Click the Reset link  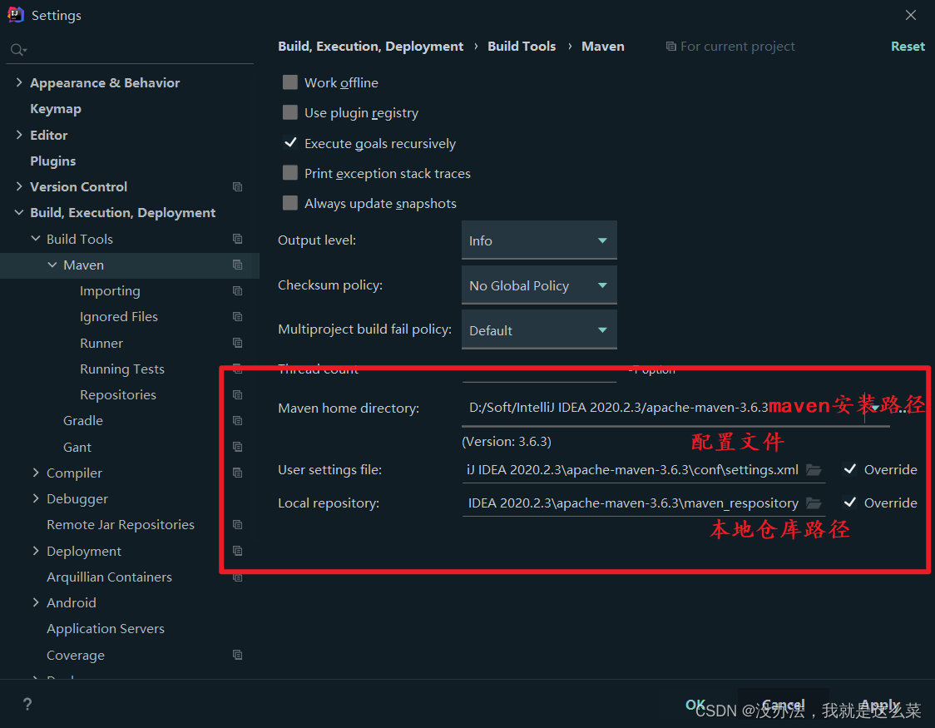pyautogui.click(x=908, y=47)
